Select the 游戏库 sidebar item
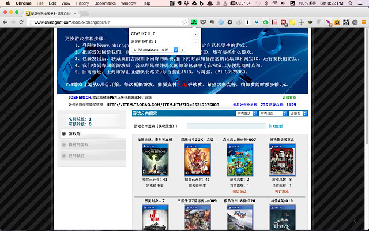Viewport: 369px width, 231px height. [93, 133]
